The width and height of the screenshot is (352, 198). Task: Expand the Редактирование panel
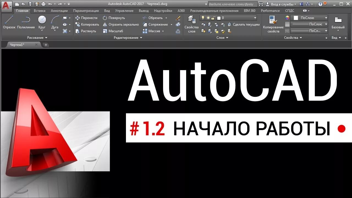[128, 38]
